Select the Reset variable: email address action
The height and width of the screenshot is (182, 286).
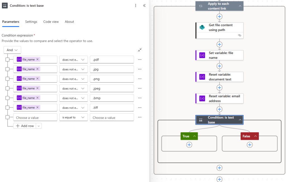[x=220, y=99]
